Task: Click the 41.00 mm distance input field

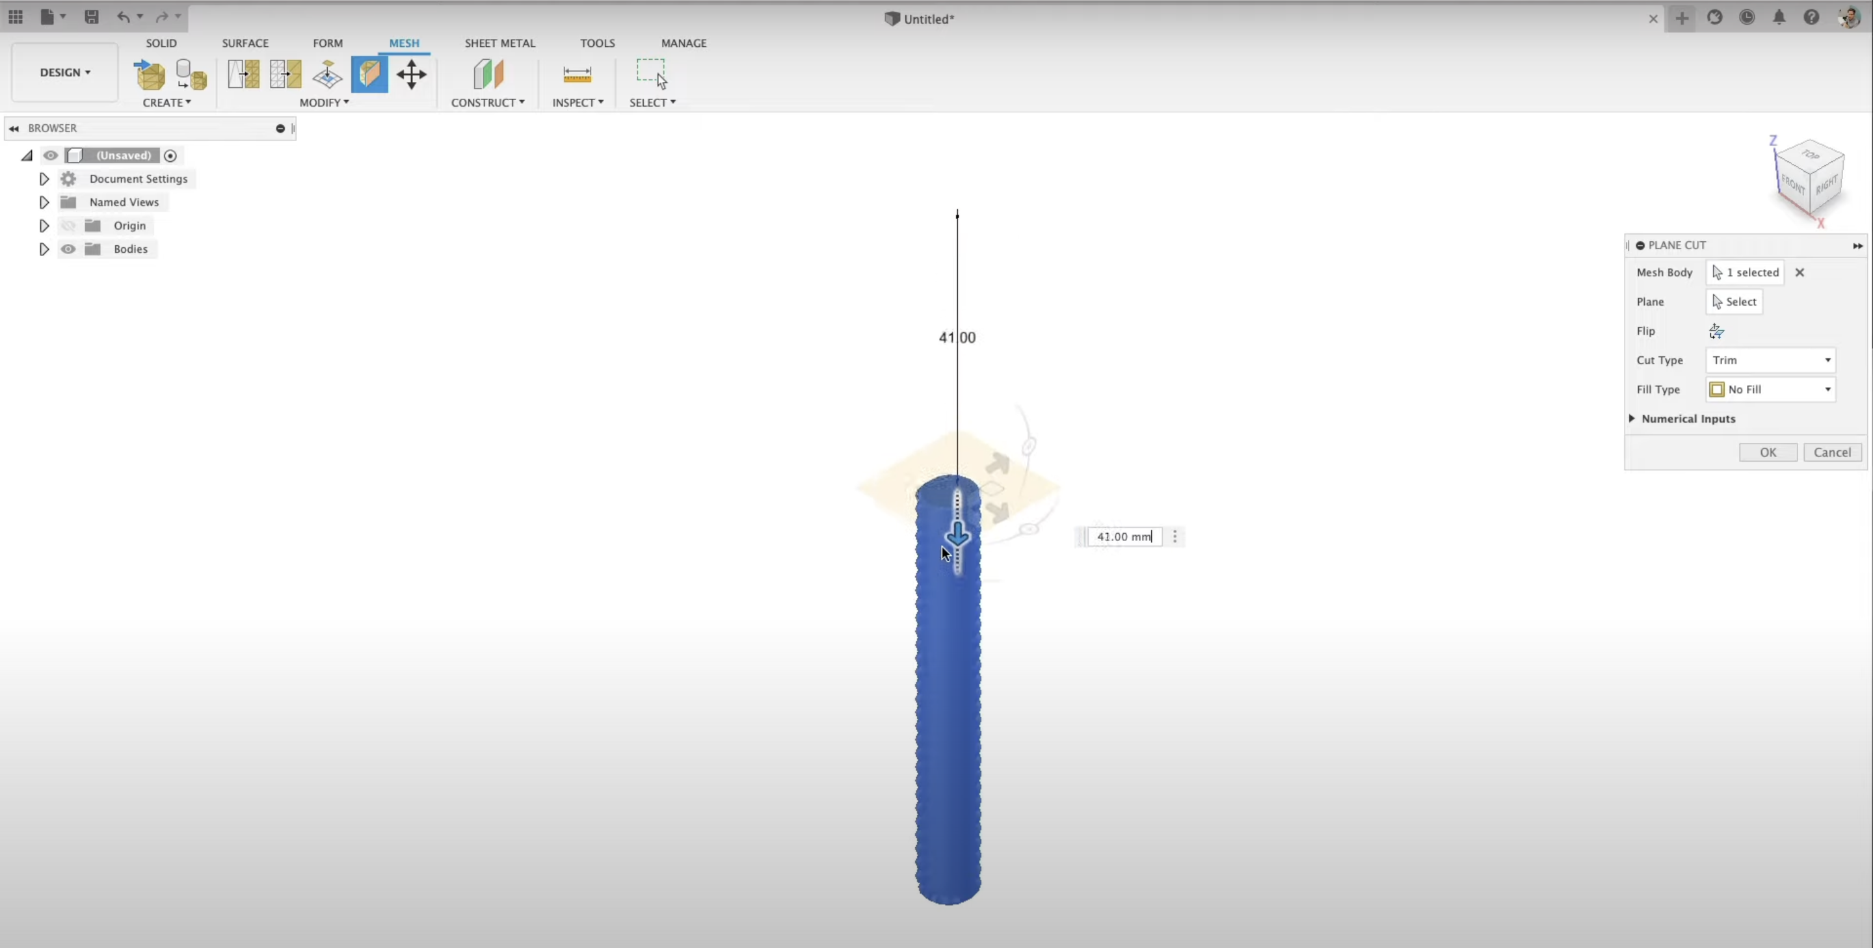Action: [x=1124, y=536]
